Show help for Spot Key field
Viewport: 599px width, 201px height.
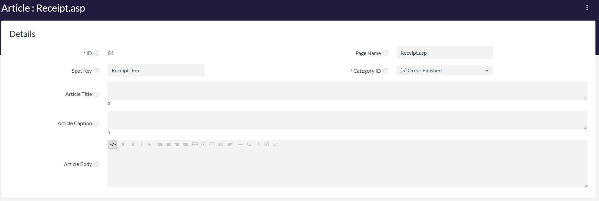pos(97,71)
